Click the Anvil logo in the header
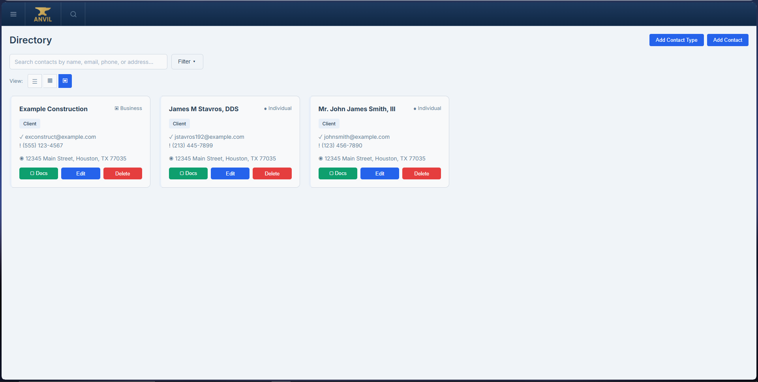The height and width of the screenshot is (382, 758). (x=42, y=14)
